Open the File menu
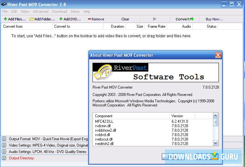Screen dimensions: 245x167 click(5, 11)
